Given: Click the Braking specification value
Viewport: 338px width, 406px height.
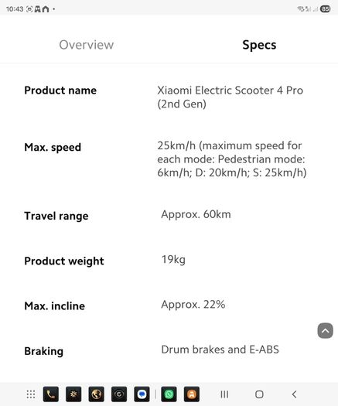Looking at the screenshot, I should tap(220, 350).
